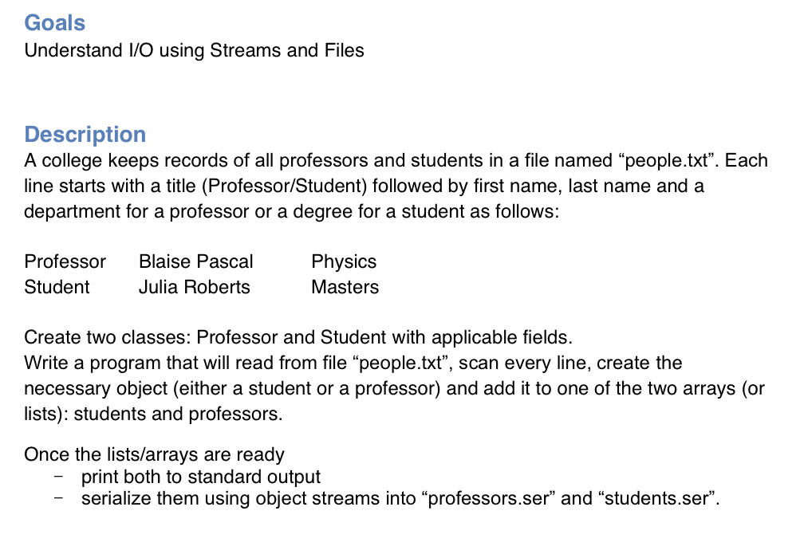The height and width of the screenshot is (550, 796).
Task: Click the Goals heading
Action: [55, 23]
